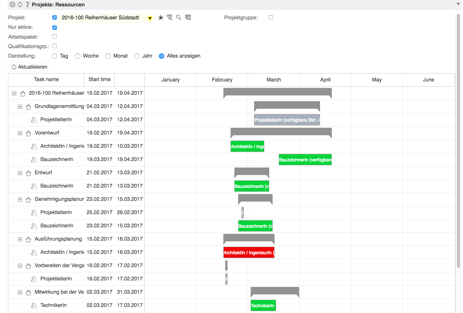Tick the Projektgruppe checkbox
463x313 pixels.
click(271, 17)
